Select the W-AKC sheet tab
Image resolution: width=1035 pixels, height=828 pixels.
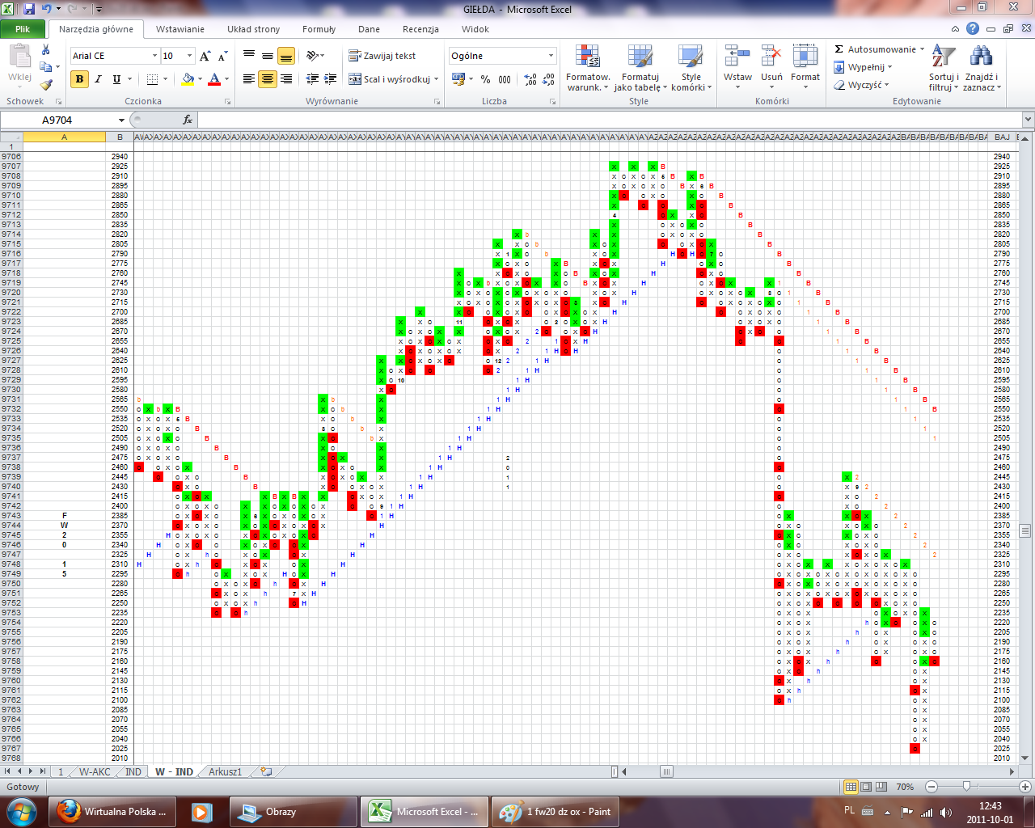(95, 772)
